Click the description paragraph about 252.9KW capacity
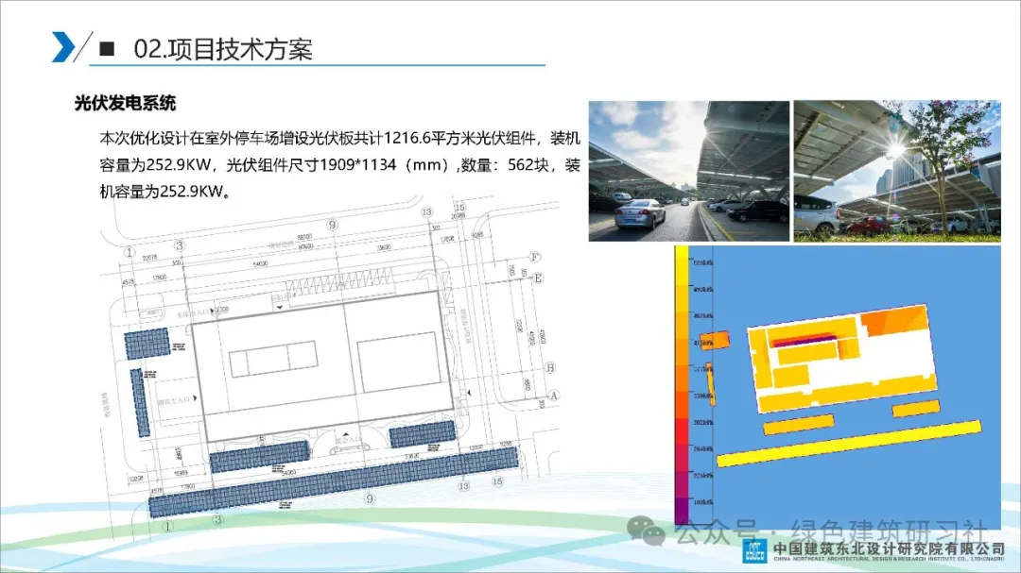1021x573 pixels. pos(338,164)
